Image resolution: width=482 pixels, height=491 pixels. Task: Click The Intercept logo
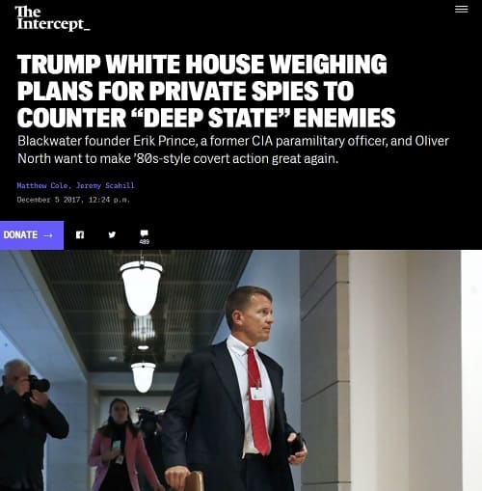click(x=53, y=18)
